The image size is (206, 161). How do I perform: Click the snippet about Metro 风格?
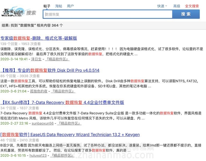click(101, 116)
